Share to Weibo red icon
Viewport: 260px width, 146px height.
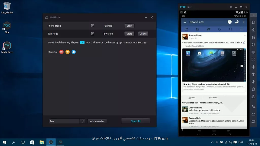pos(61,52)
